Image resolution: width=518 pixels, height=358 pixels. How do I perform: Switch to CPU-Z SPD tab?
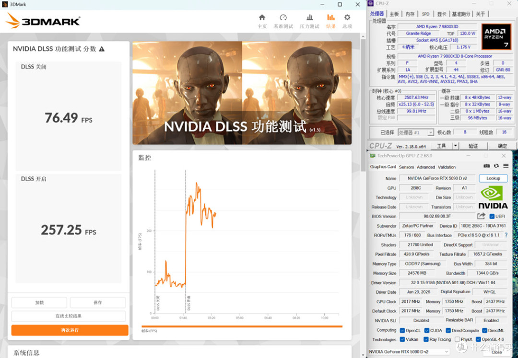point(425,14)
